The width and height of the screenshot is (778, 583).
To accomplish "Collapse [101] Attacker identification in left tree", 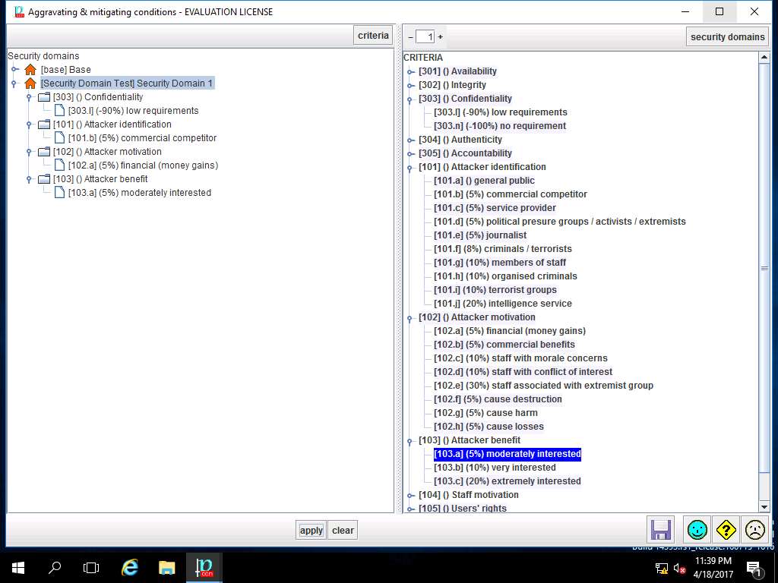I will point(29,124).
